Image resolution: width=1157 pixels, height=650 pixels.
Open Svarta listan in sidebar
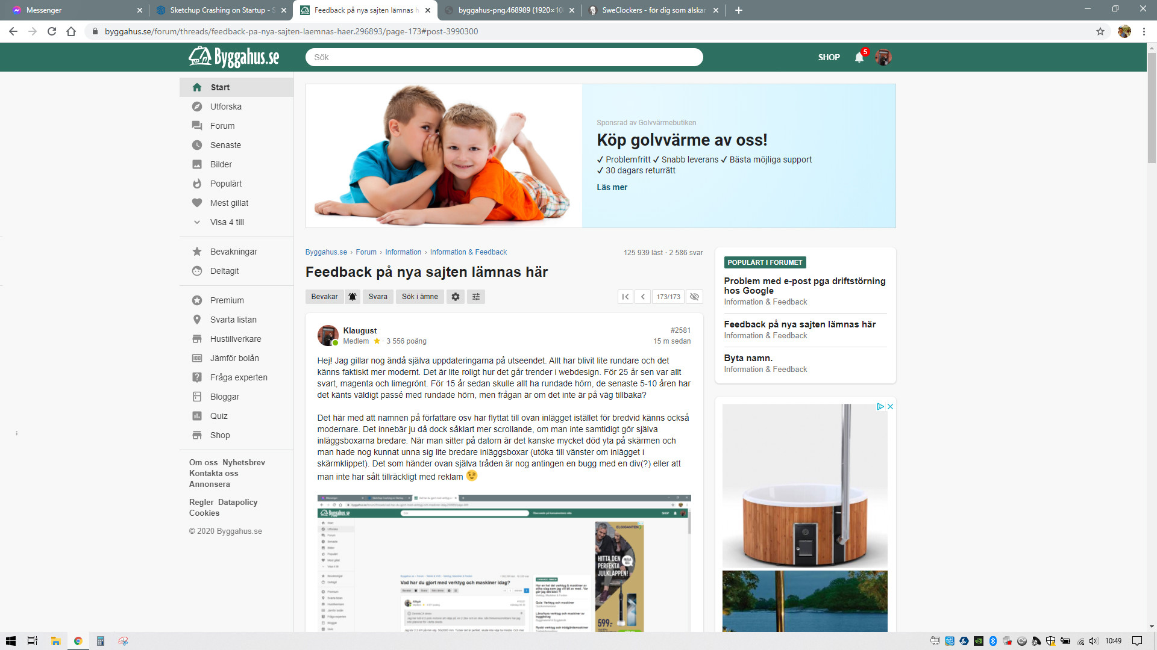(x=233, y=320)
